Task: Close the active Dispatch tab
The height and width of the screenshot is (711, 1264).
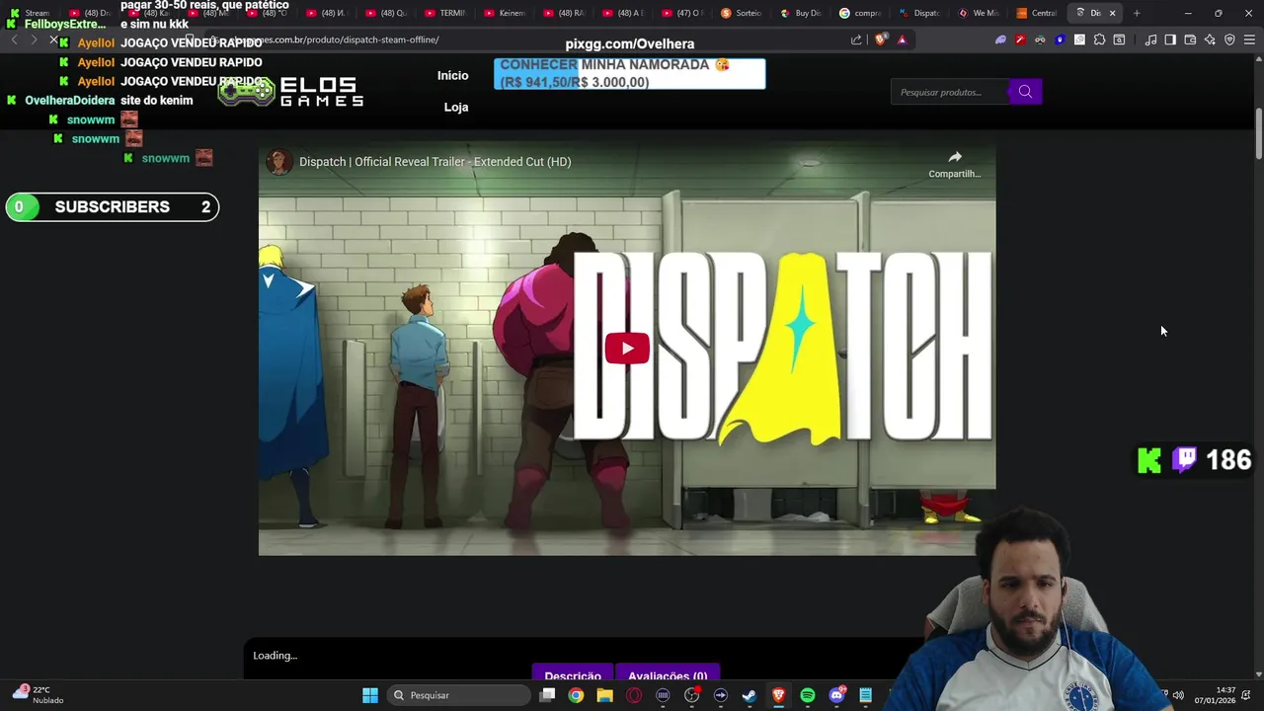Action: point(1112,13)
